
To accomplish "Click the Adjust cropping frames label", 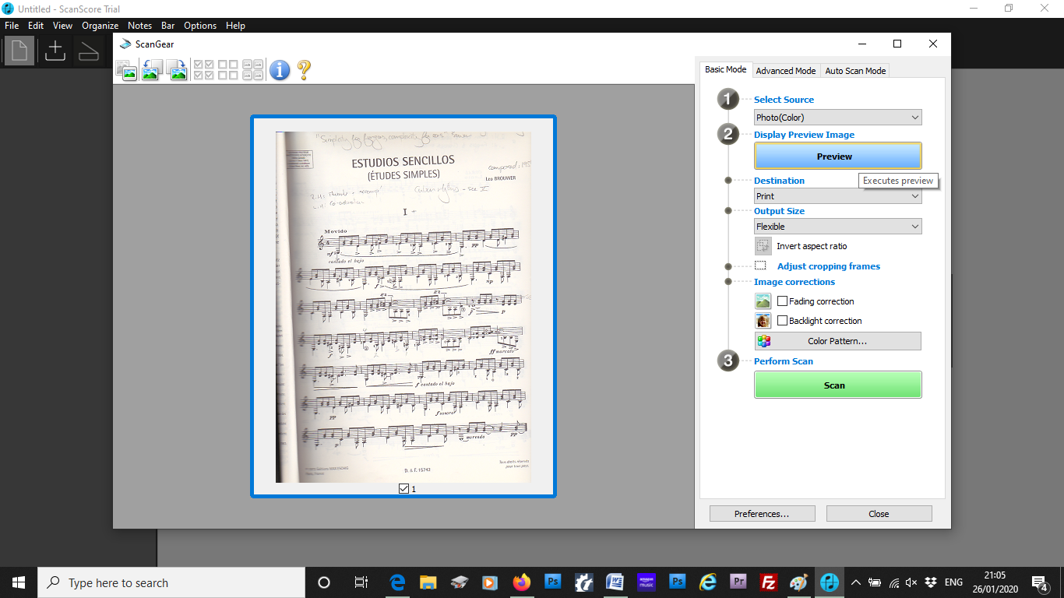I will (828, 266).
